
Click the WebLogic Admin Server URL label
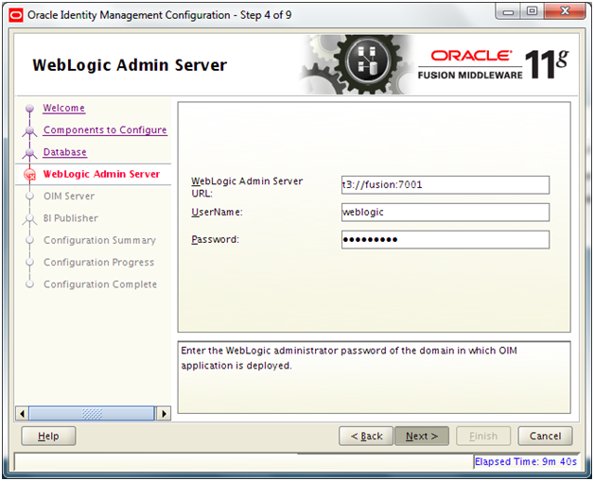pos(247,187)
